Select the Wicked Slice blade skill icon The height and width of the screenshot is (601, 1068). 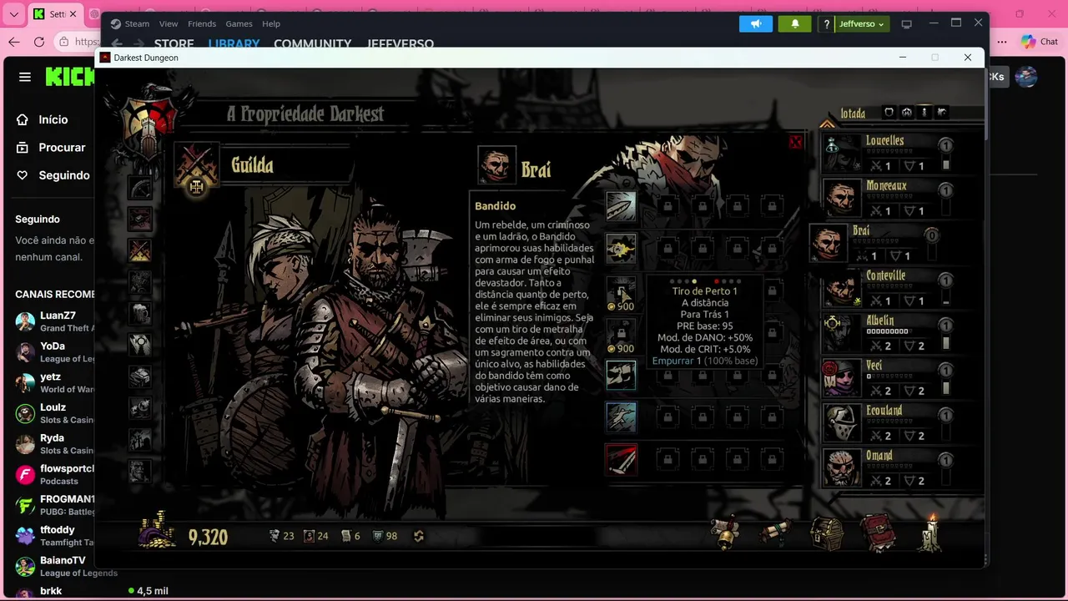tap(621, 206)
